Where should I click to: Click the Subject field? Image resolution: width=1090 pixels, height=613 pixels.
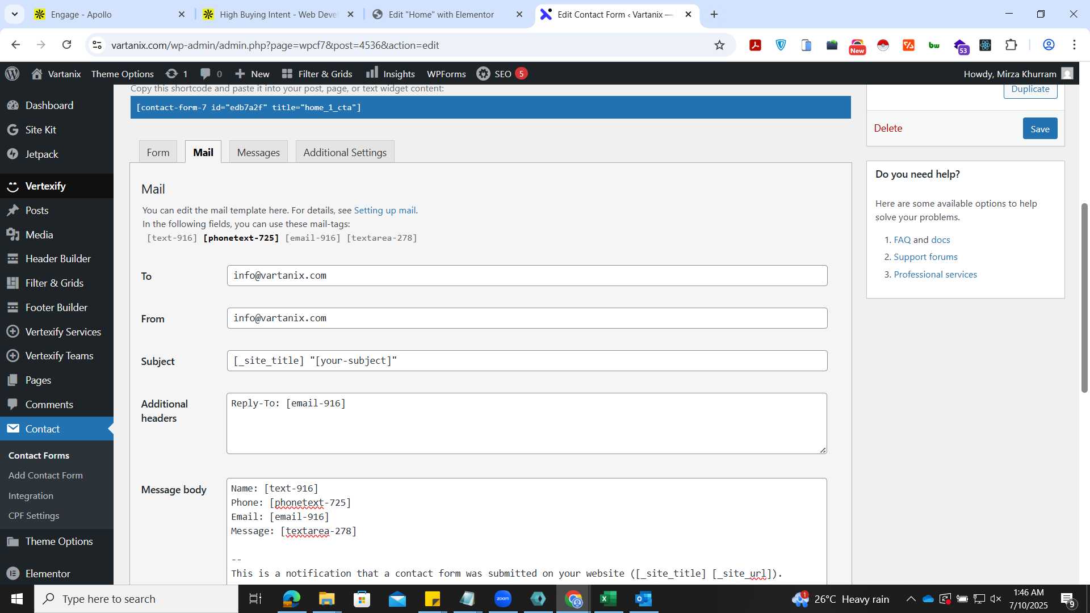coord(527,360)
